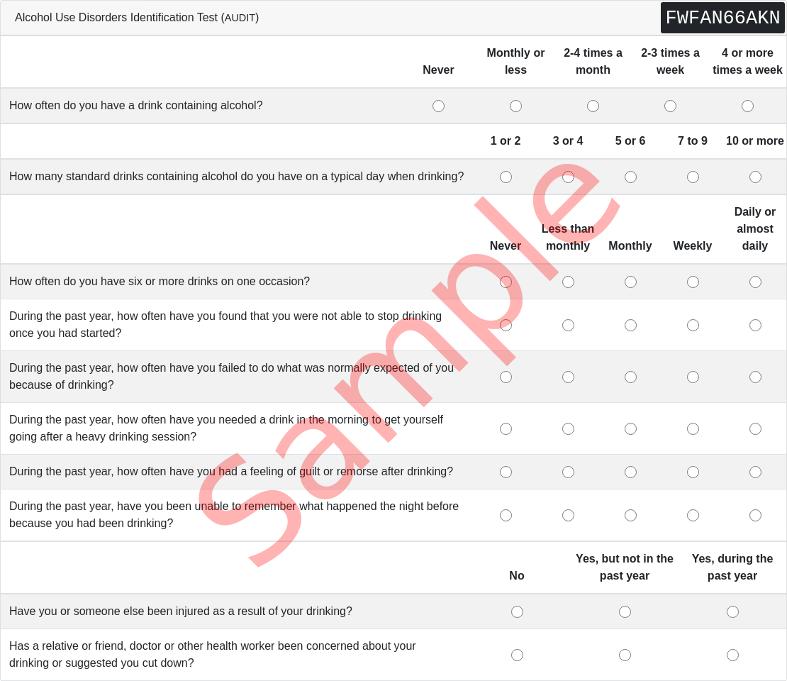Choose 'Monthly' for not able to stop drinking

[x=630, y=325]
